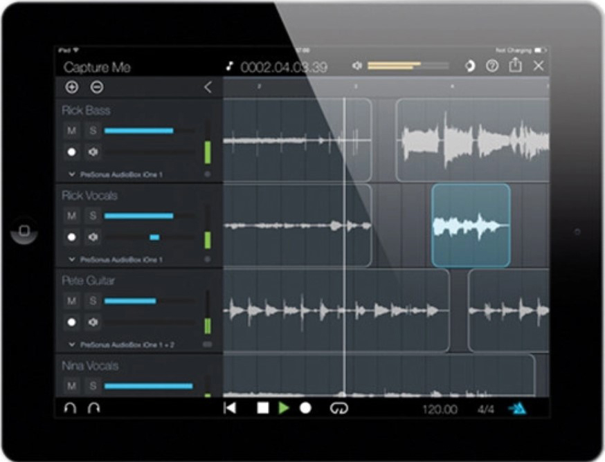605x462 pixels.
Task: Click the zoom out minus icon
Action: point(97,87)
